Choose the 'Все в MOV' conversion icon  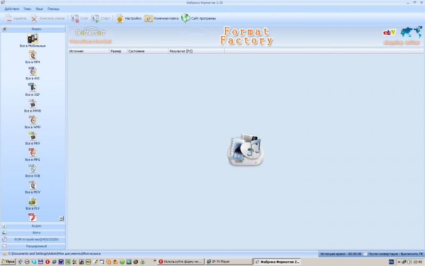(33, 185)
